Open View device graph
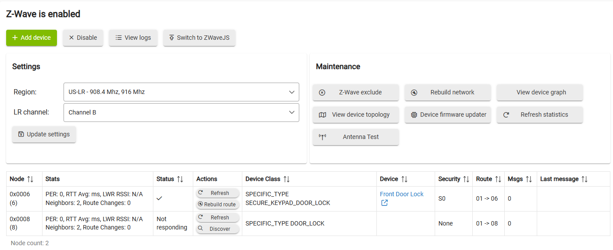The height and width of the screenshot is (250, 613). pyautogui.click(x=540, y=92)
